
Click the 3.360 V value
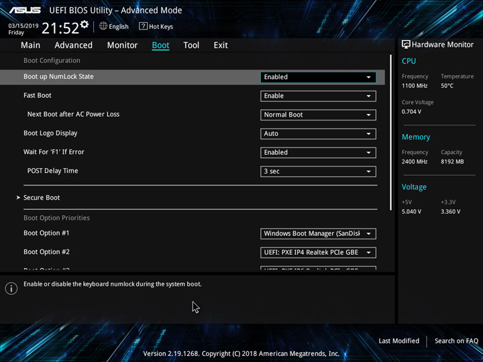(x=450, y=212)
